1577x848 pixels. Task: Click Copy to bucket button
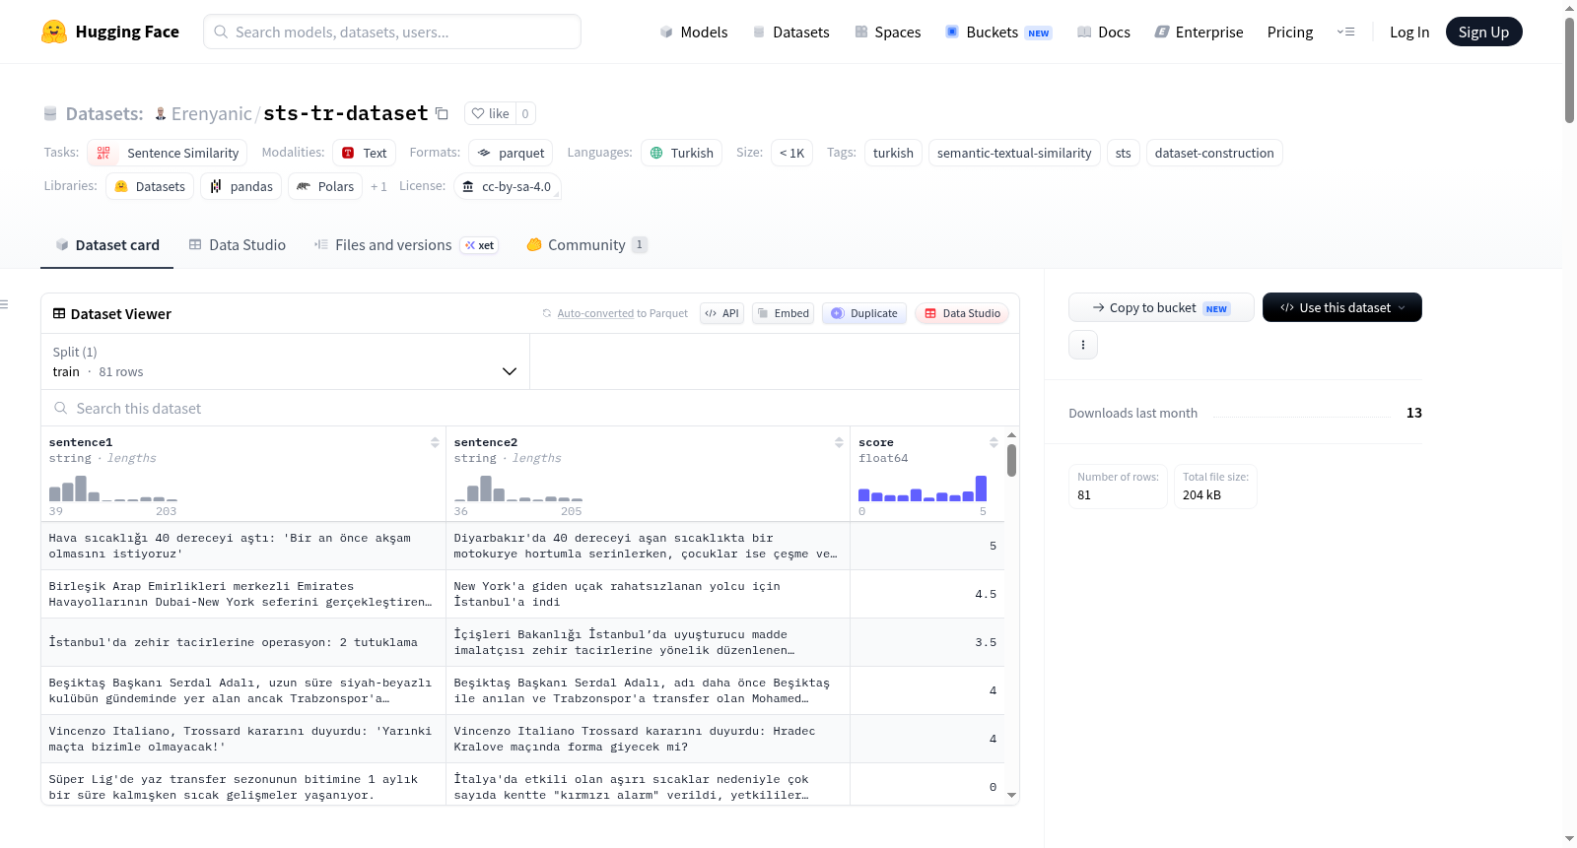pos(1161,307)
